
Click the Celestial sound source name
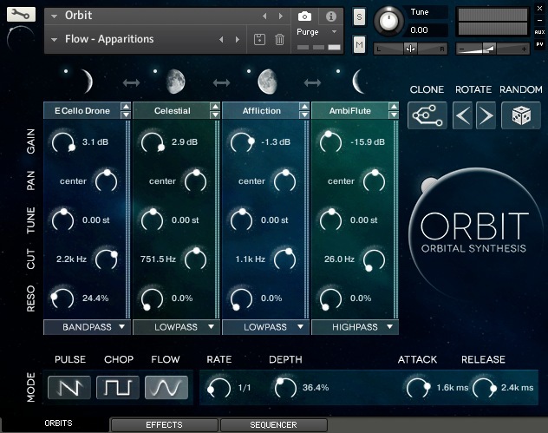[x=172, y=111]
